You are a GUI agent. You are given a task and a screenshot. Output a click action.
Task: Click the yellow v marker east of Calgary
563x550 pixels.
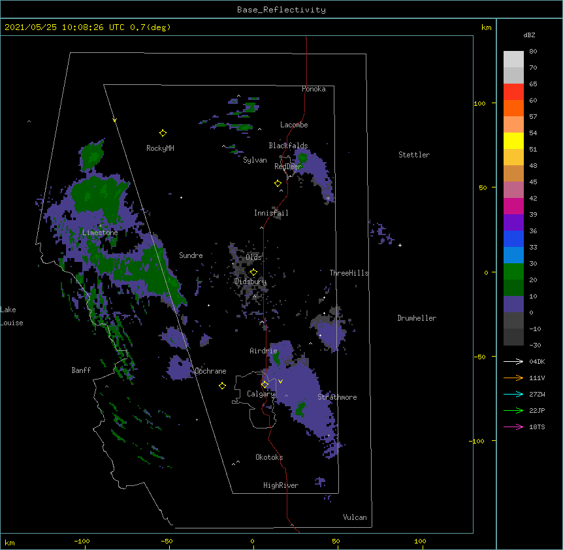pos(280,381)
